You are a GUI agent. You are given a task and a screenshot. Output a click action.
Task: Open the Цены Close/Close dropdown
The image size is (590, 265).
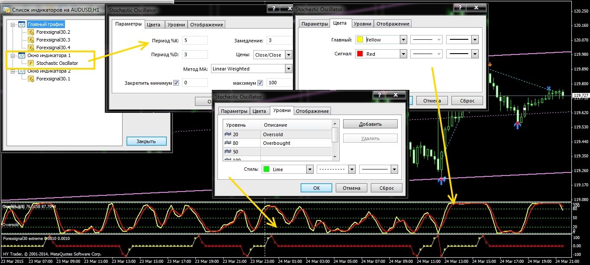pos(289,55)
